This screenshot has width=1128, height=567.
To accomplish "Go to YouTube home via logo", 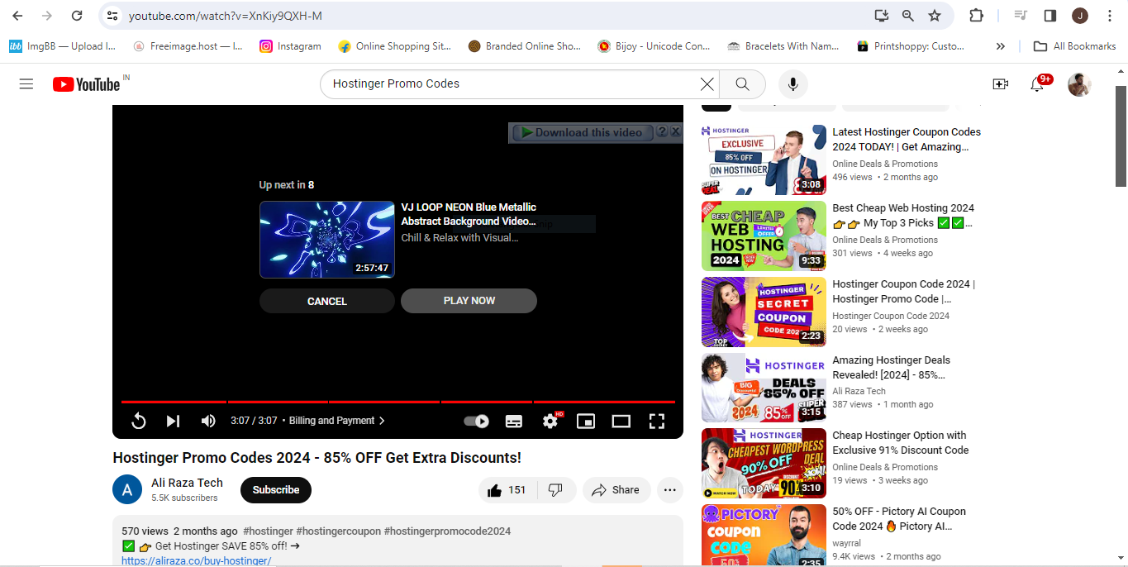I will coord(86,84).
